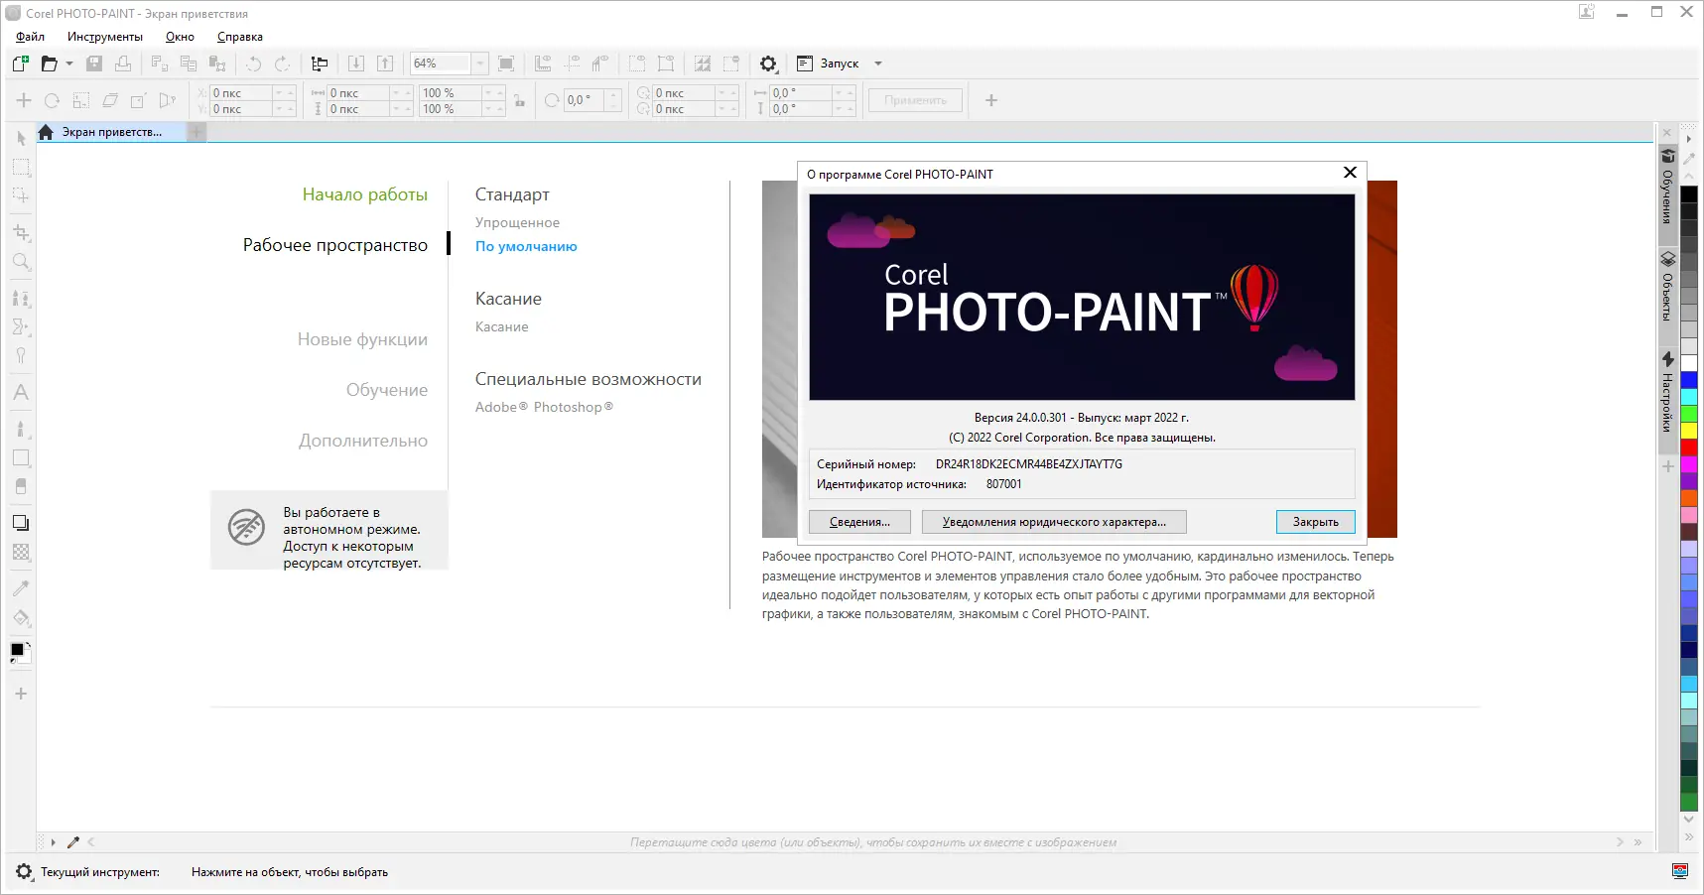
Task: Pick the red swatch in color palette
Action: pyautogui.click(x=1688, y=447)
